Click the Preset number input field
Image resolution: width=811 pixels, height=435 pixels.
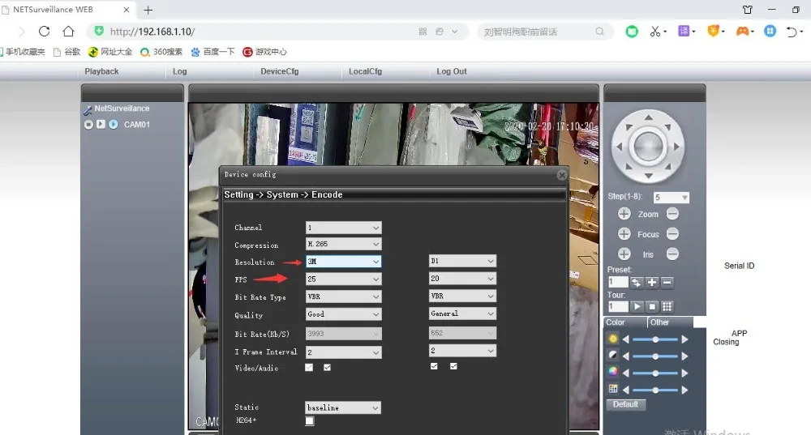(x=617, y=282)
